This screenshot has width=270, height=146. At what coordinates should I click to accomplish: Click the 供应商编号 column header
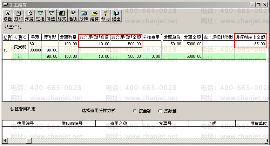click(72, 124)
